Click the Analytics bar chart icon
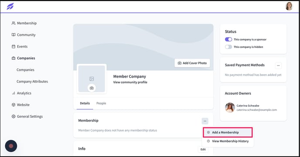Viewport: 300px width, 157px height. [14, 93]
